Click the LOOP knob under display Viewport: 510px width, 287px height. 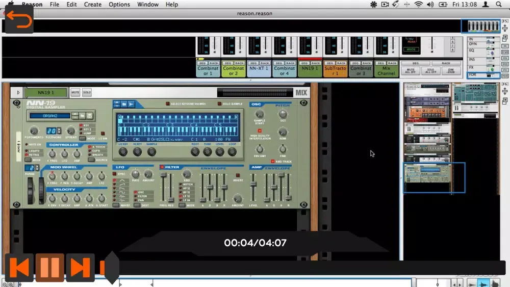coord(232,151)
